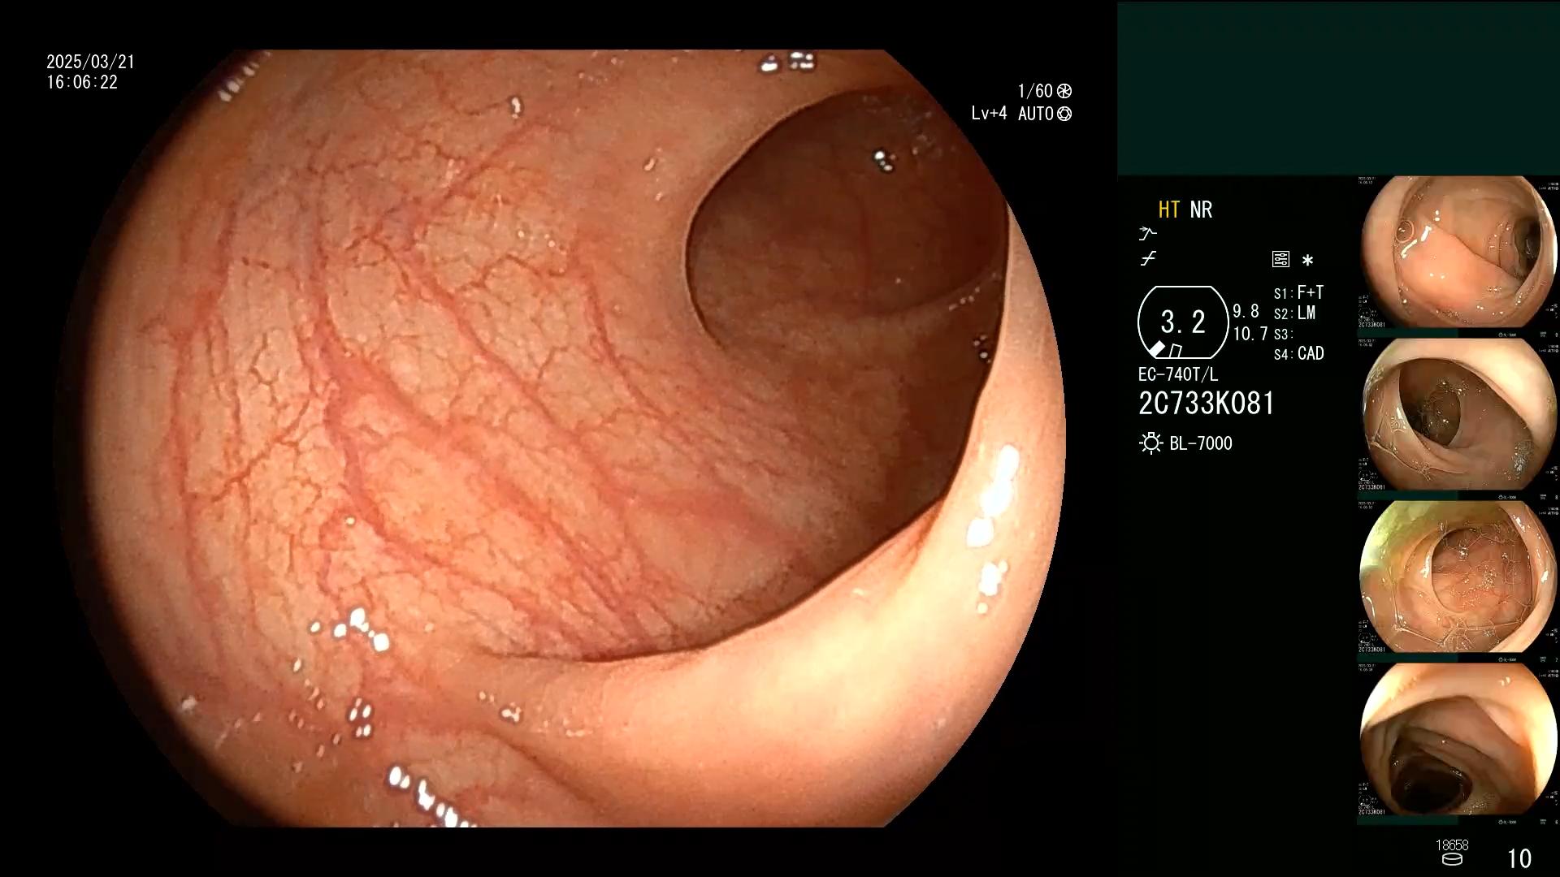Screen dimensions: 1560x877
Task: Click the storage disk icon under 18658
Action: tap(1452, 860)
